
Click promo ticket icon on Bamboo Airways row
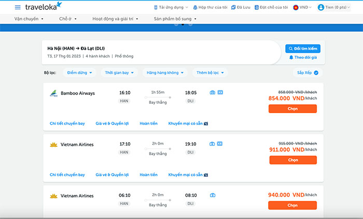pos(206,124)
